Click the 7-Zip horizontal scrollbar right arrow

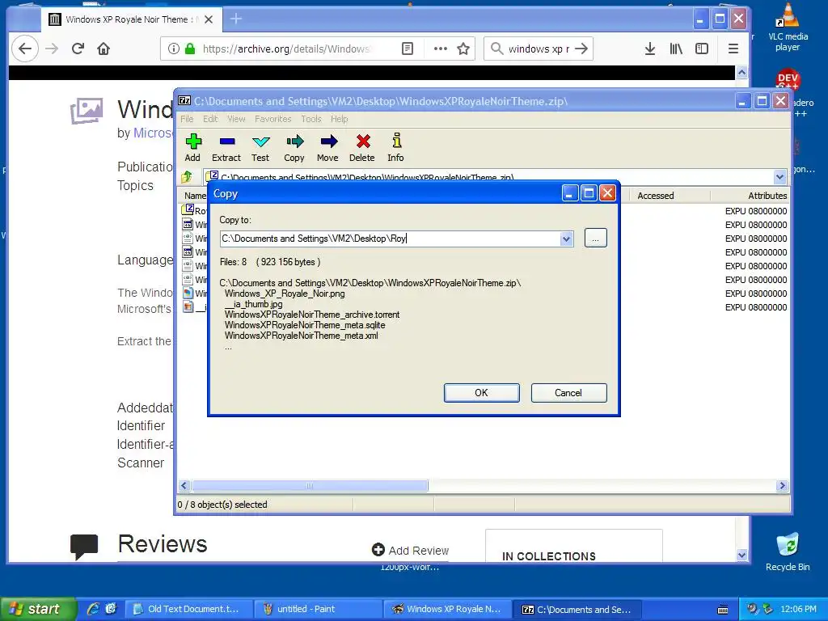point(782,486)
